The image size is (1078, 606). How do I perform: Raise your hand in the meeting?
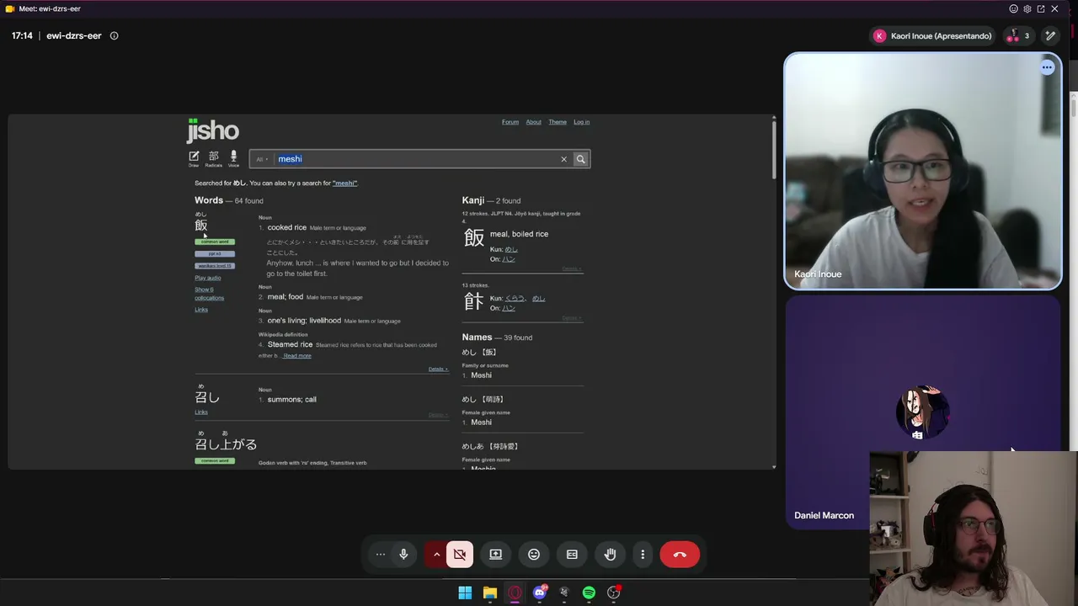tap(610, 555)
